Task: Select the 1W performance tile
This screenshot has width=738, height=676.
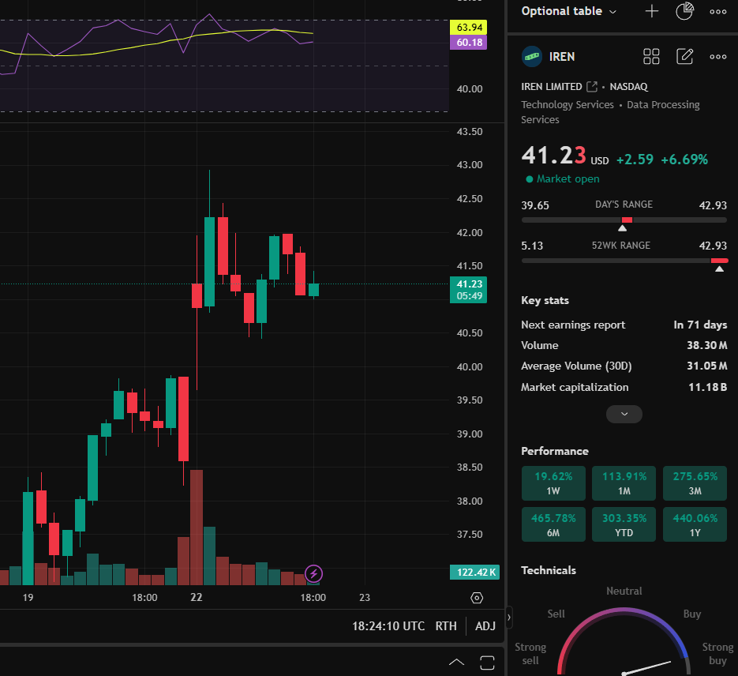Action: [x=553, y=483]
